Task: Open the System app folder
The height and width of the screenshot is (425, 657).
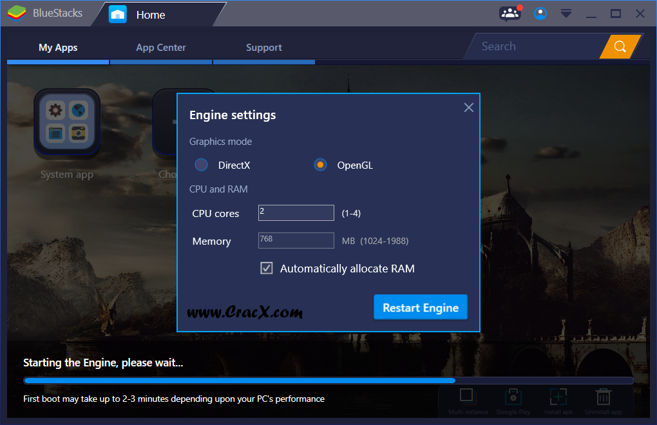Action: click(67, 123)
